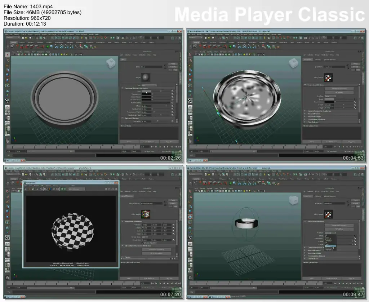Image resolution: width=369 pixels, height=302 pixels.
Task: Click the snapshot camera icon in Render View toolbar
Action: pyautogui.click(x=34, y=189)
